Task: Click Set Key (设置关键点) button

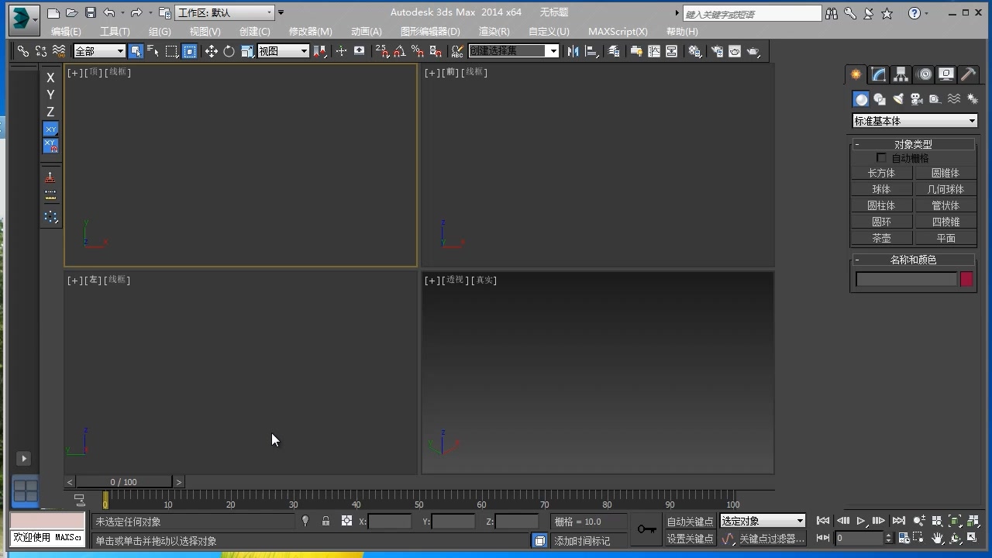Action: (x=690, y=539)
